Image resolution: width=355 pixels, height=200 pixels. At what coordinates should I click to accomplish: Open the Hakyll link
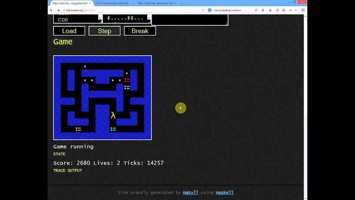[x=191, y=192]
